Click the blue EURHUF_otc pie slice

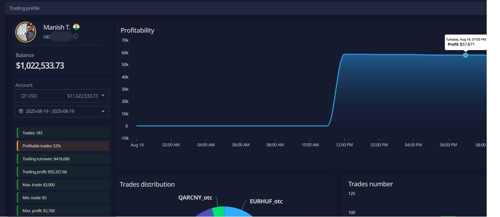pos(238,212)
